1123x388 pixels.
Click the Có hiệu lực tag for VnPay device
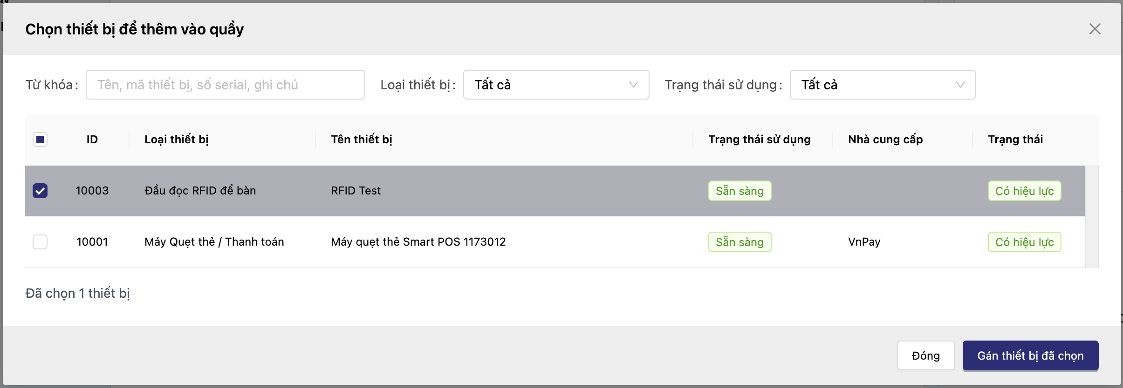click(x=1024, y=242)
